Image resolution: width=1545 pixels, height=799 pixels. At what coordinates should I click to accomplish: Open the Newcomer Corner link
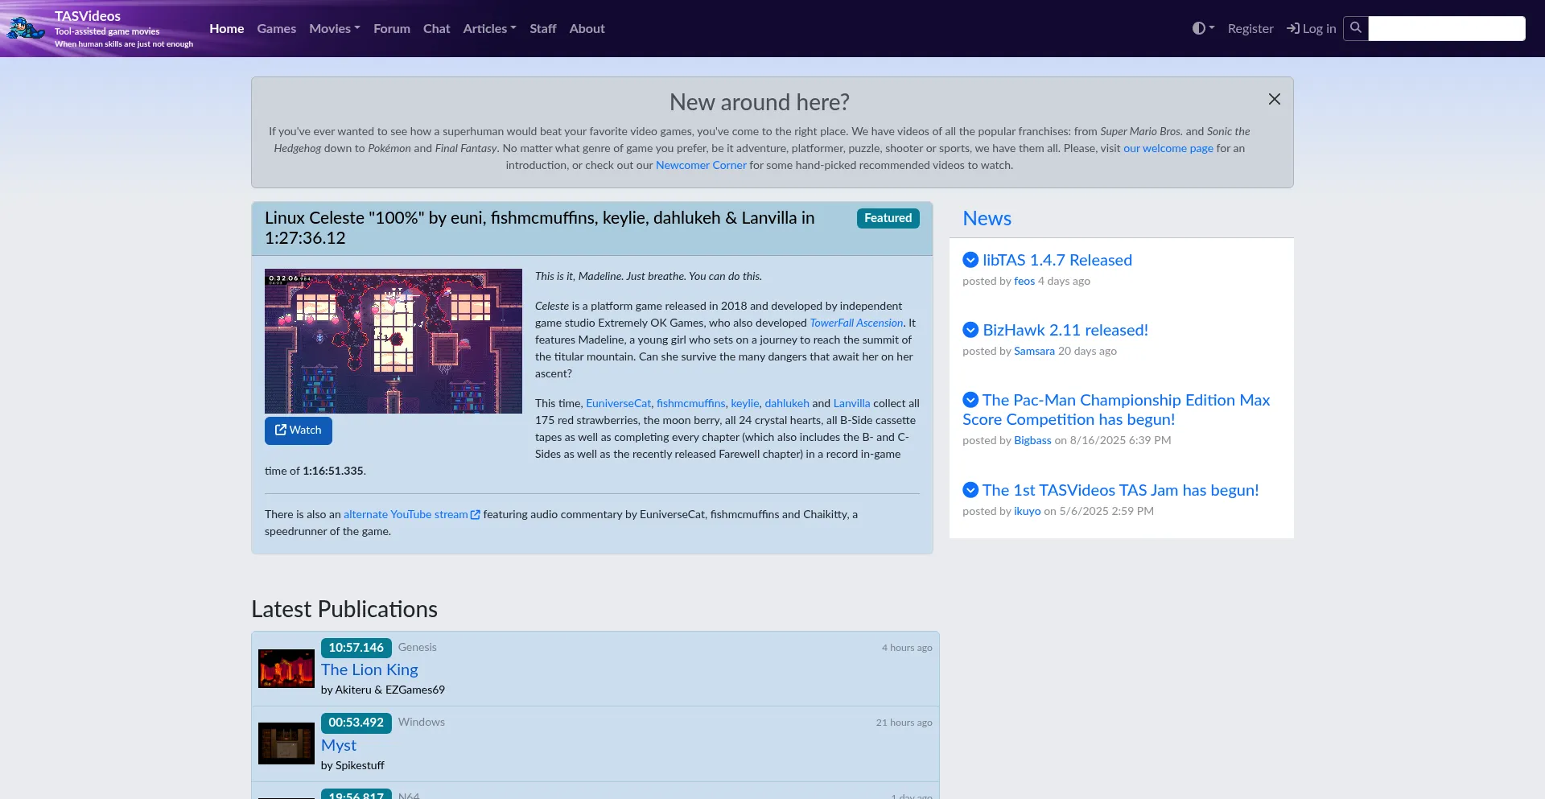pyautogui.click(x=701, y=165)
